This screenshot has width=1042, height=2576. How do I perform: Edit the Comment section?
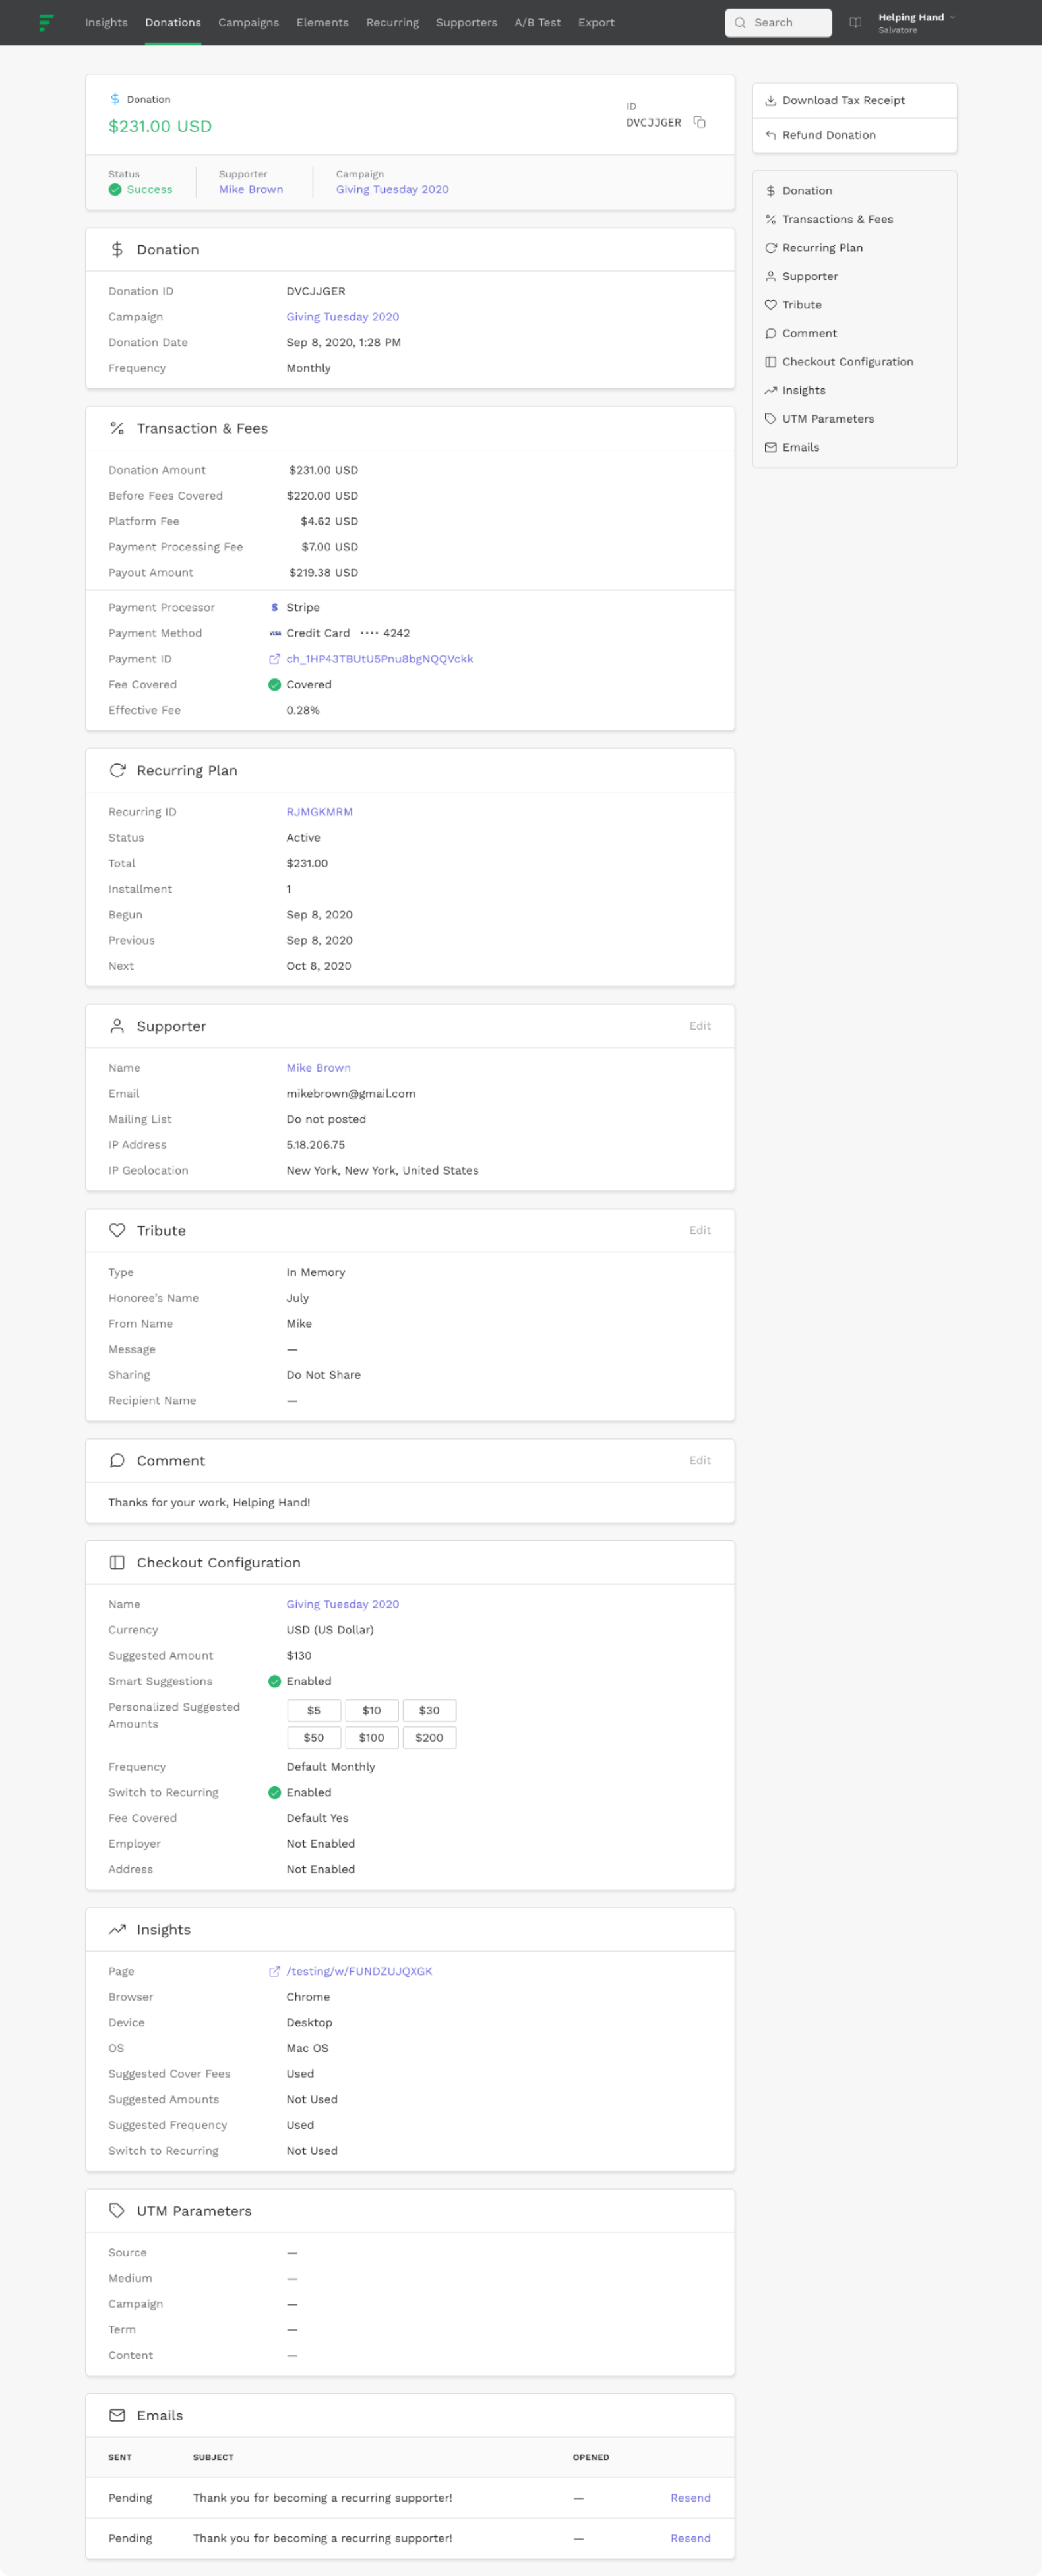click(x=700, y=1460)
